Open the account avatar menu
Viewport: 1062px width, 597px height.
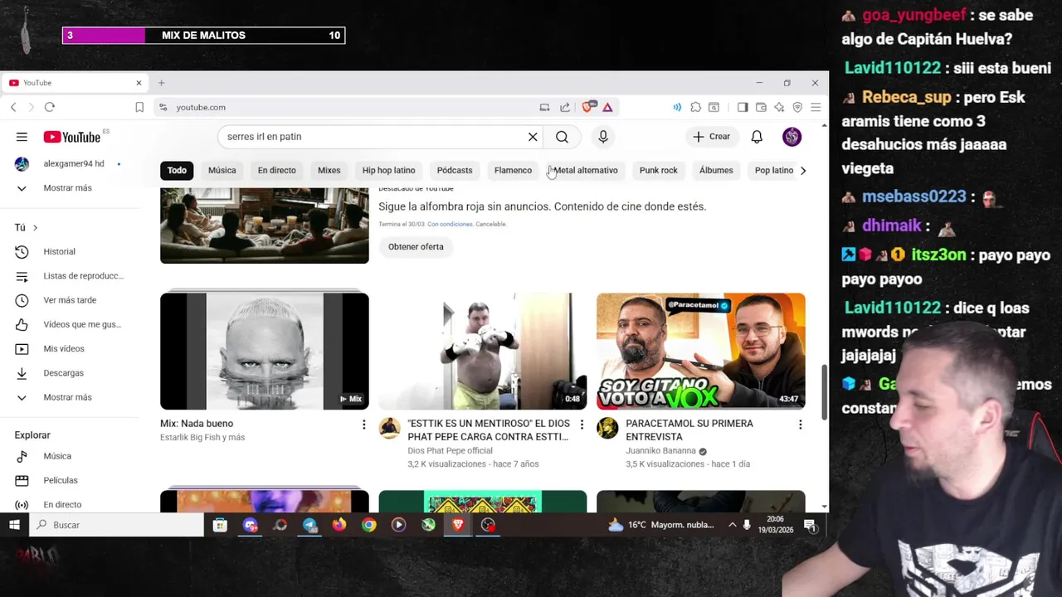tap(792, 137)
